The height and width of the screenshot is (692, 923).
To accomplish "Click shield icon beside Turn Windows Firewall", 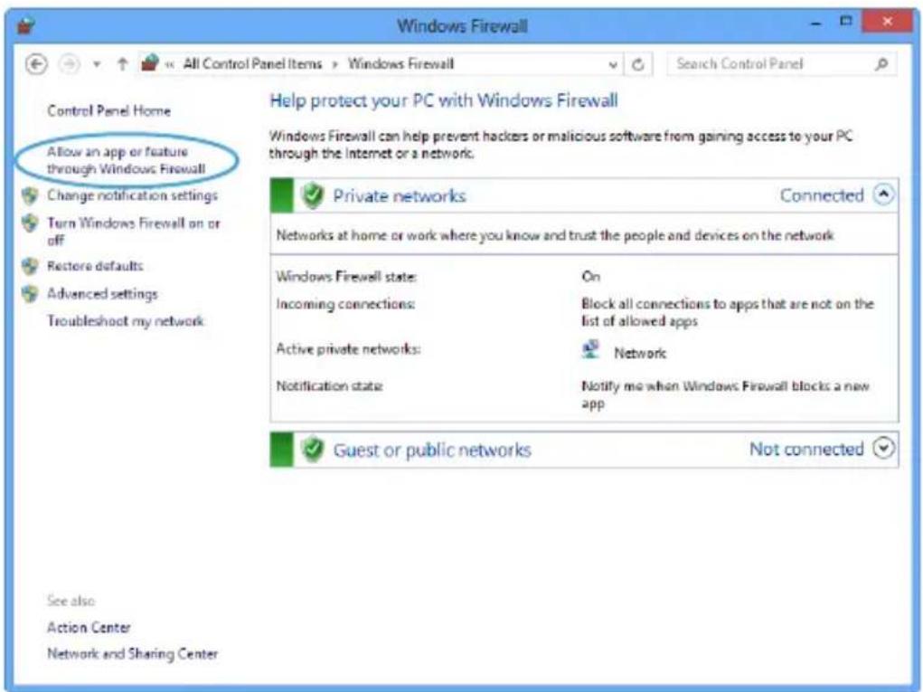I will 30,223.
